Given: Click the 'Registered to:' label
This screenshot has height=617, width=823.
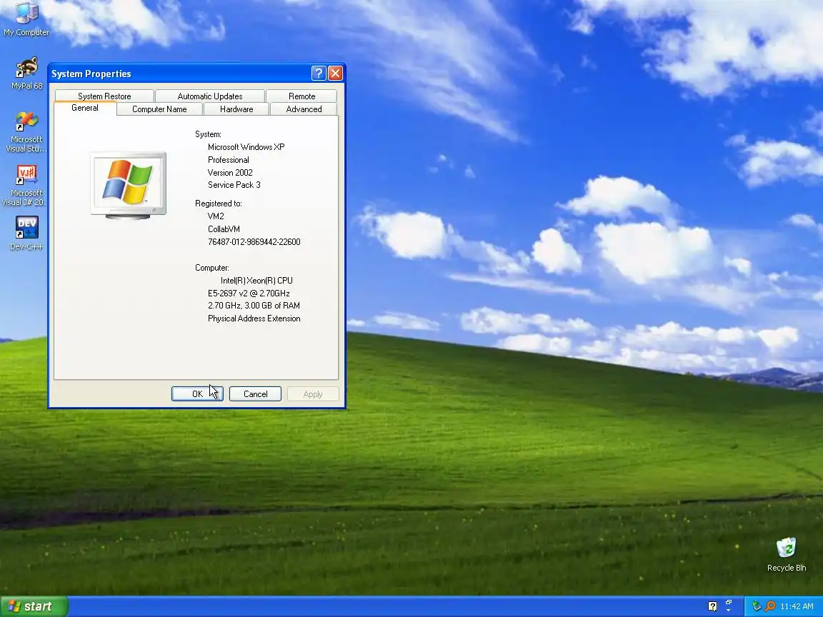Looking at the screenshot, I should 219,204.
